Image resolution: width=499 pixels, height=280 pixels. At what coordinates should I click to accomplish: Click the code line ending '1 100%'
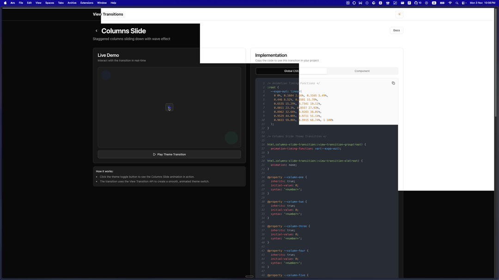[303, 120]
